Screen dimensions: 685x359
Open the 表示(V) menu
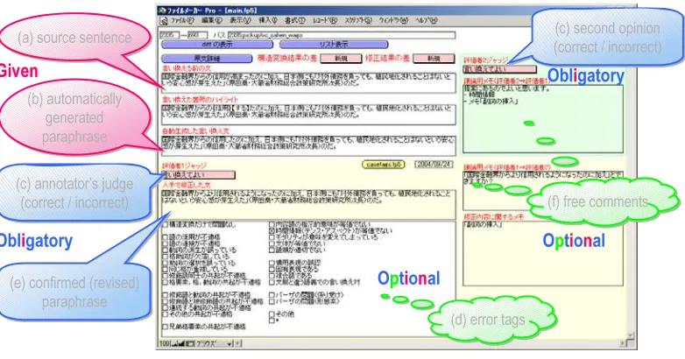coord(240,20)
